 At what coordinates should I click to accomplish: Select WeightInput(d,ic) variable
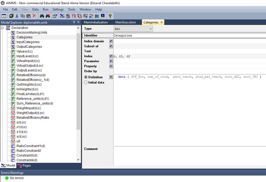(x=29, y=108)
